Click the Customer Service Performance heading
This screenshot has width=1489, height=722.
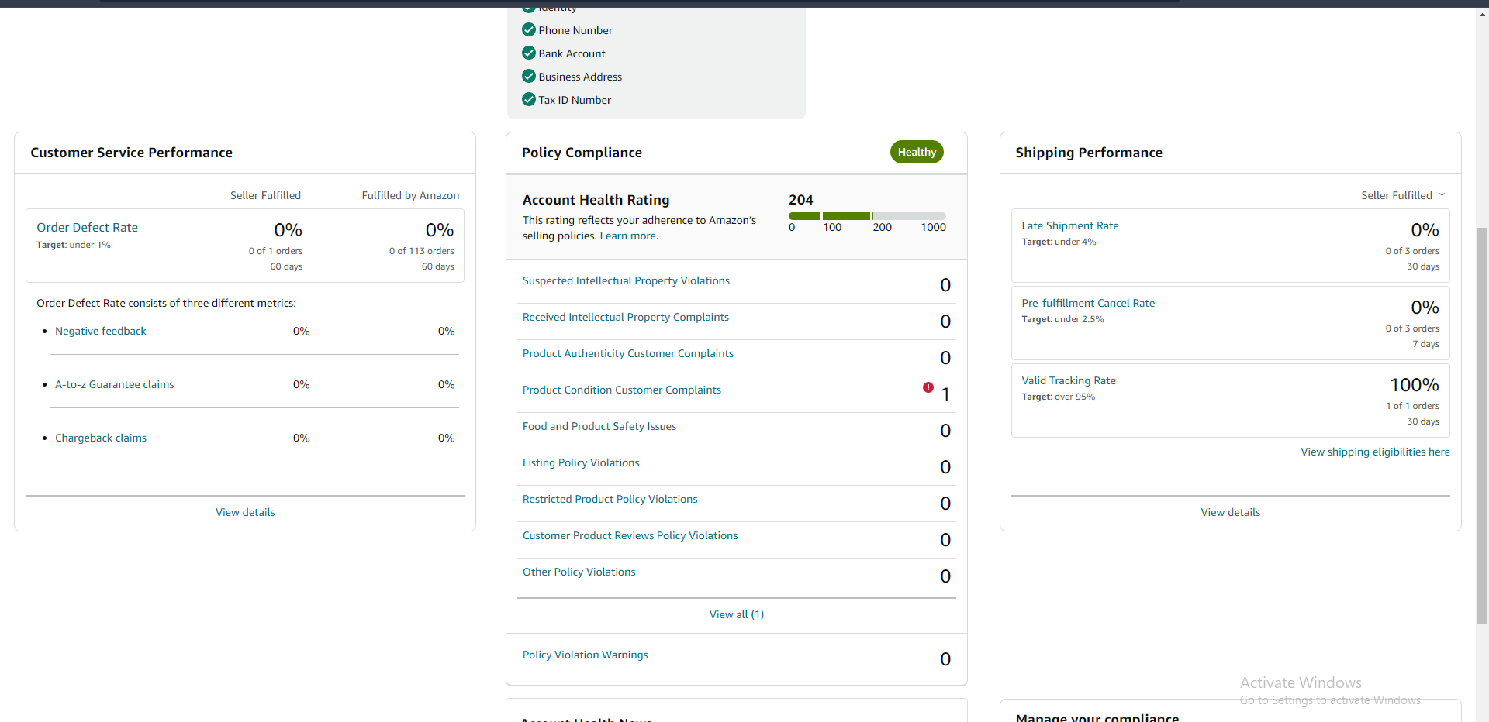(x=131, y=153)
